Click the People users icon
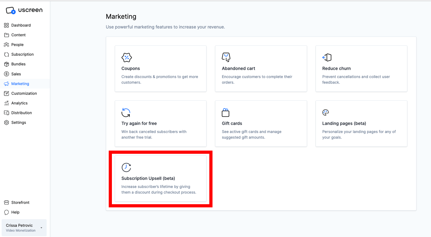This screenshot has height=237, width=431. (6, 45)
